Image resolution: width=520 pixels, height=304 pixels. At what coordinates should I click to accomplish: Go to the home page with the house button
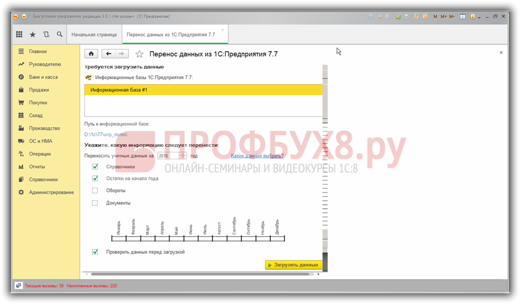[x=91, y=54]
